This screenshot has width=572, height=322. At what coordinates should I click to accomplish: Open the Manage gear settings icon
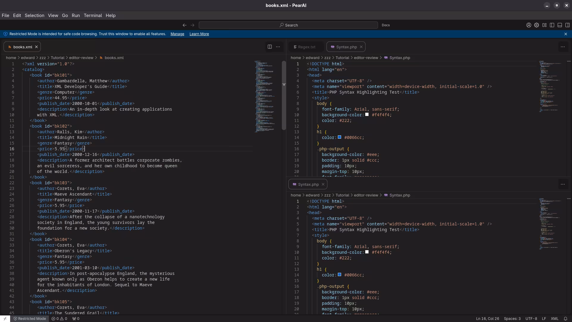pyautogui.click(x=537, y=25)
